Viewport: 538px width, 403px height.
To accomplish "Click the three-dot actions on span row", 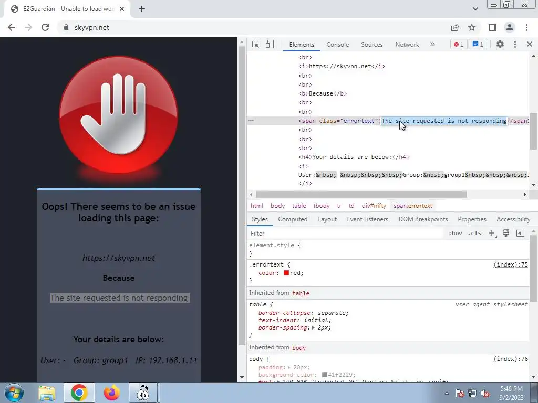I will coord(251,121).
